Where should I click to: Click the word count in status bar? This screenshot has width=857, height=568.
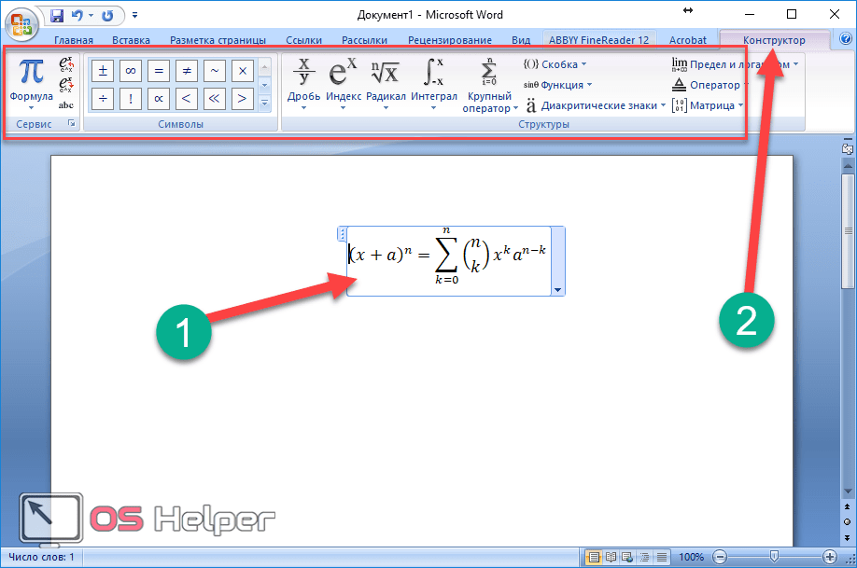pos(42,557)
